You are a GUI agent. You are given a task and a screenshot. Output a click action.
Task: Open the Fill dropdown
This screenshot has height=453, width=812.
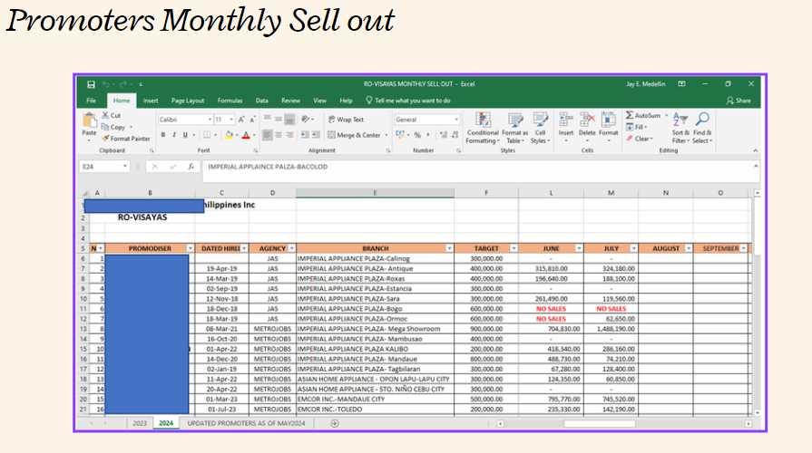(x=637, y=127)
